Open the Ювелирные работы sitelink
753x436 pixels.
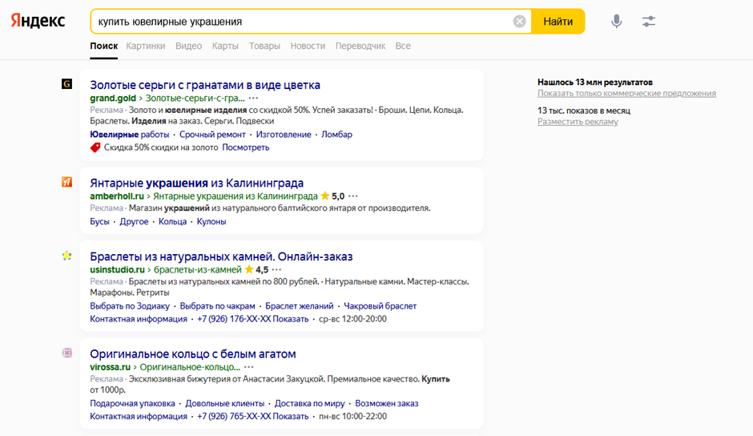pos(130,135)
